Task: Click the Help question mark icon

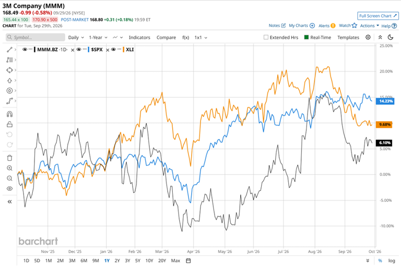Action: click(394, 26)
